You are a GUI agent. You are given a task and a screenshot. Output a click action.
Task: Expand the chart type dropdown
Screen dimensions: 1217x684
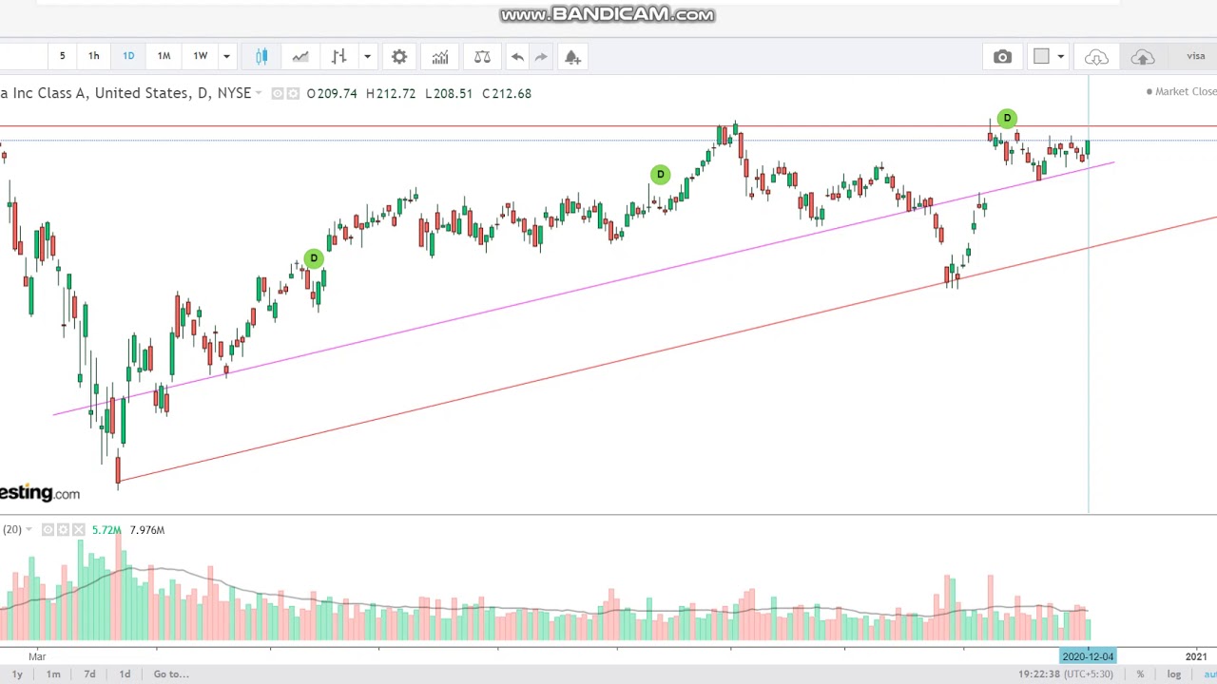tap(367, 57)
